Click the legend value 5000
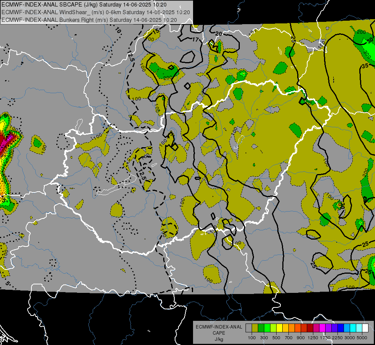This screenshot has width=375, height=345. 362,338
